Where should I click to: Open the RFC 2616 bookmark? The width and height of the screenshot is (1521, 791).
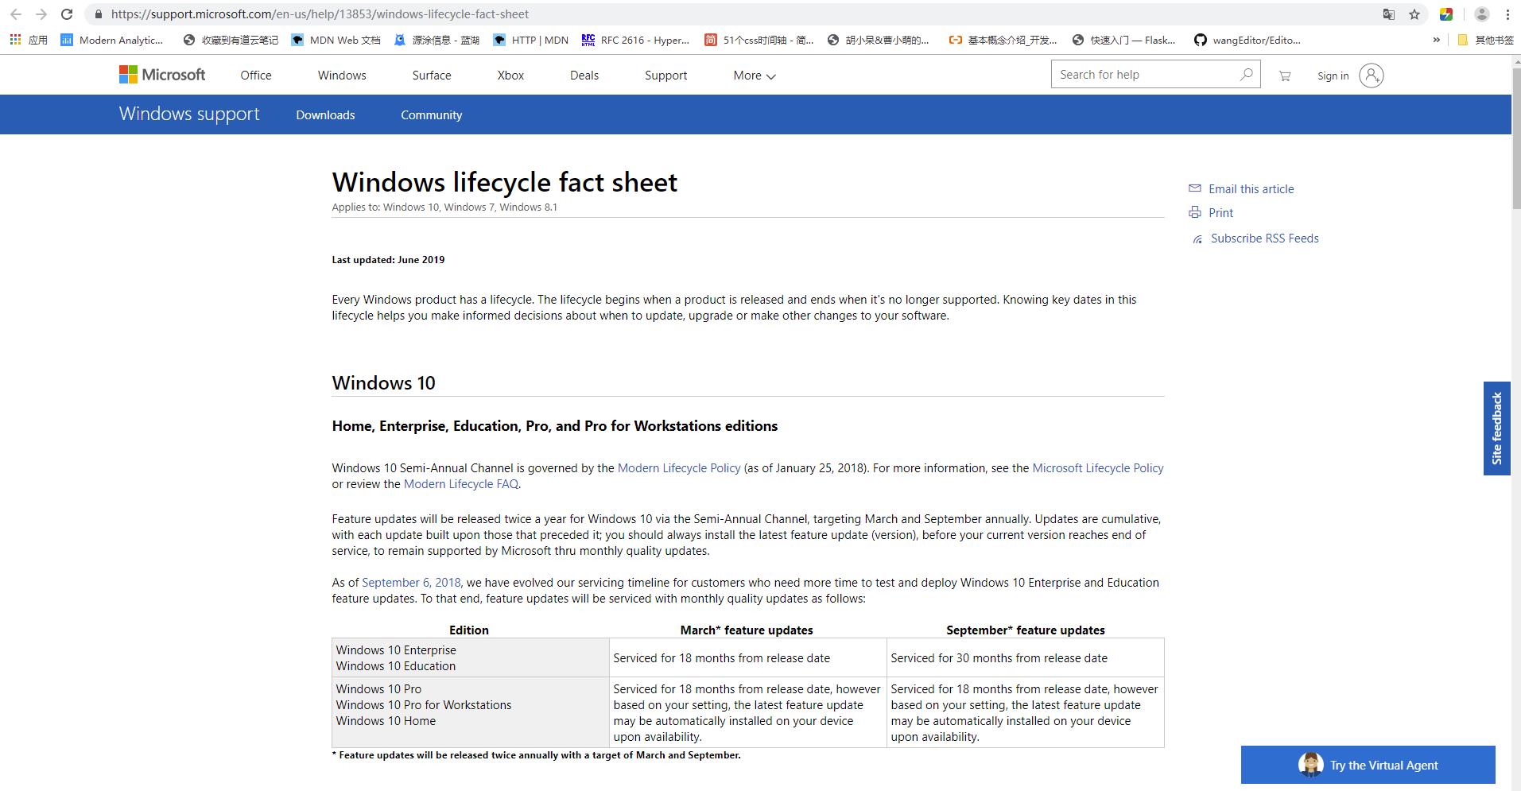[x=636, y=40]
